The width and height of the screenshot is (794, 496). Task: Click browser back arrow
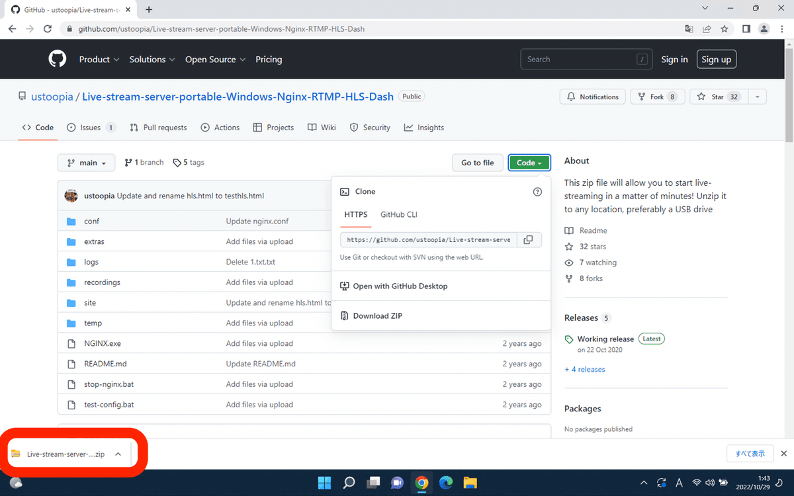12,29
